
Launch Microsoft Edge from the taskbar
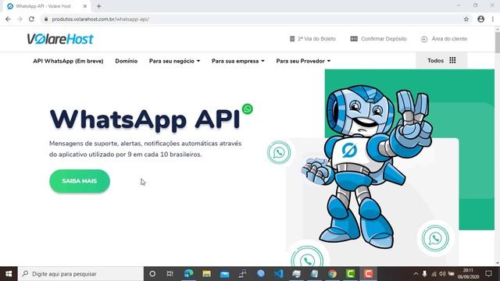tap(188, 274)
